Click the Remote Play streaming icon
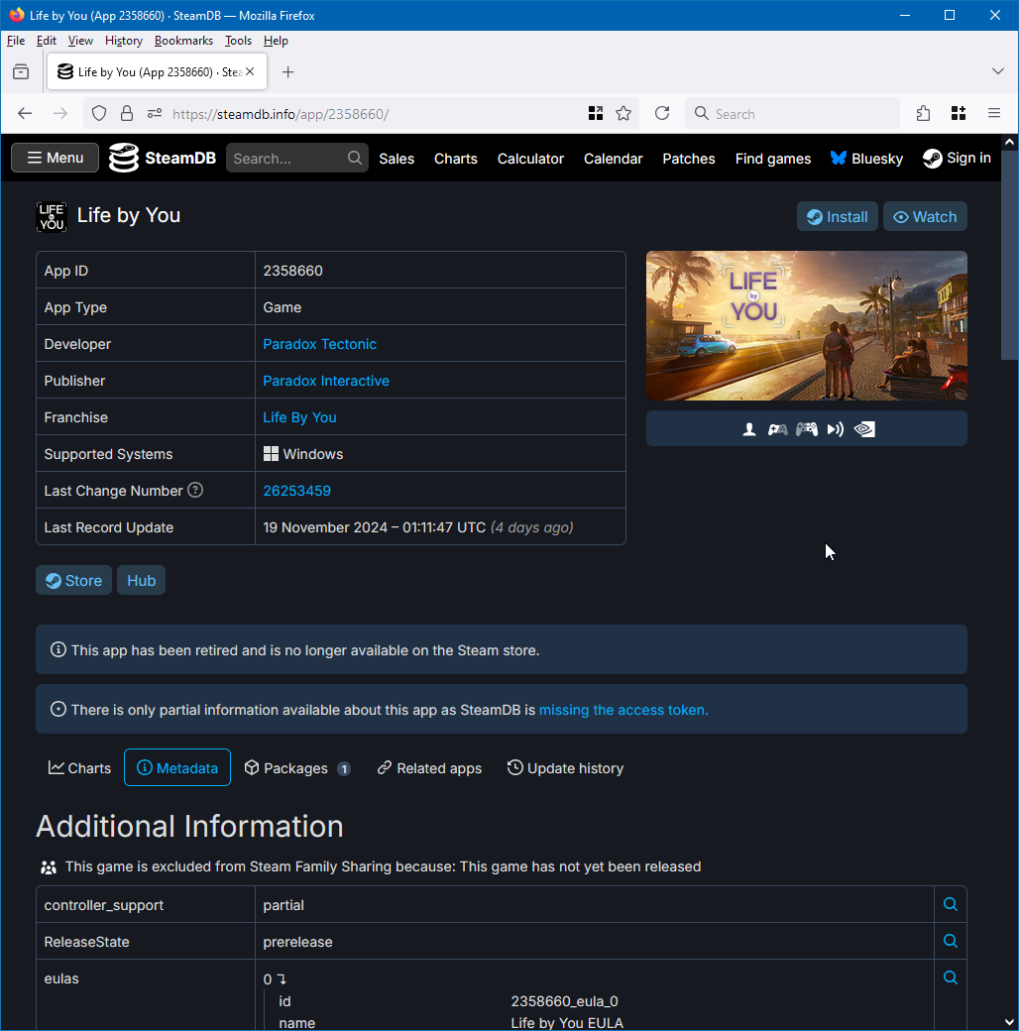Screen dimensions: 1019x1031 [835, 429]
